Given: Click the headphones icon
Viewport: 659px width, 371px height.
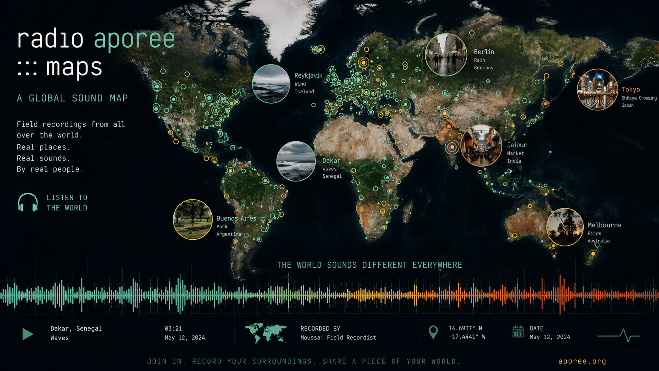Looking at the screenshot, I should [x=28, y=202].
